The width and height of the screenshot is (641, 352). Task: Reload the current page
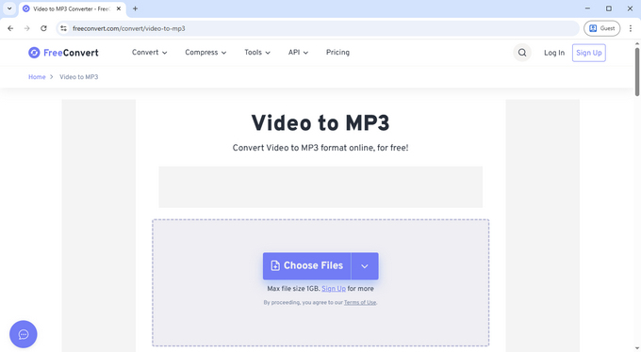click(43, 28)
